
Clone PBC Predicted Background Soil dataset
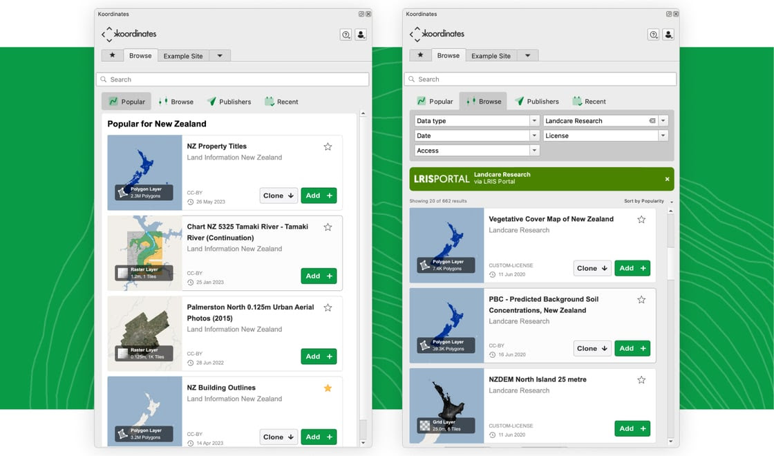[592, 348]
